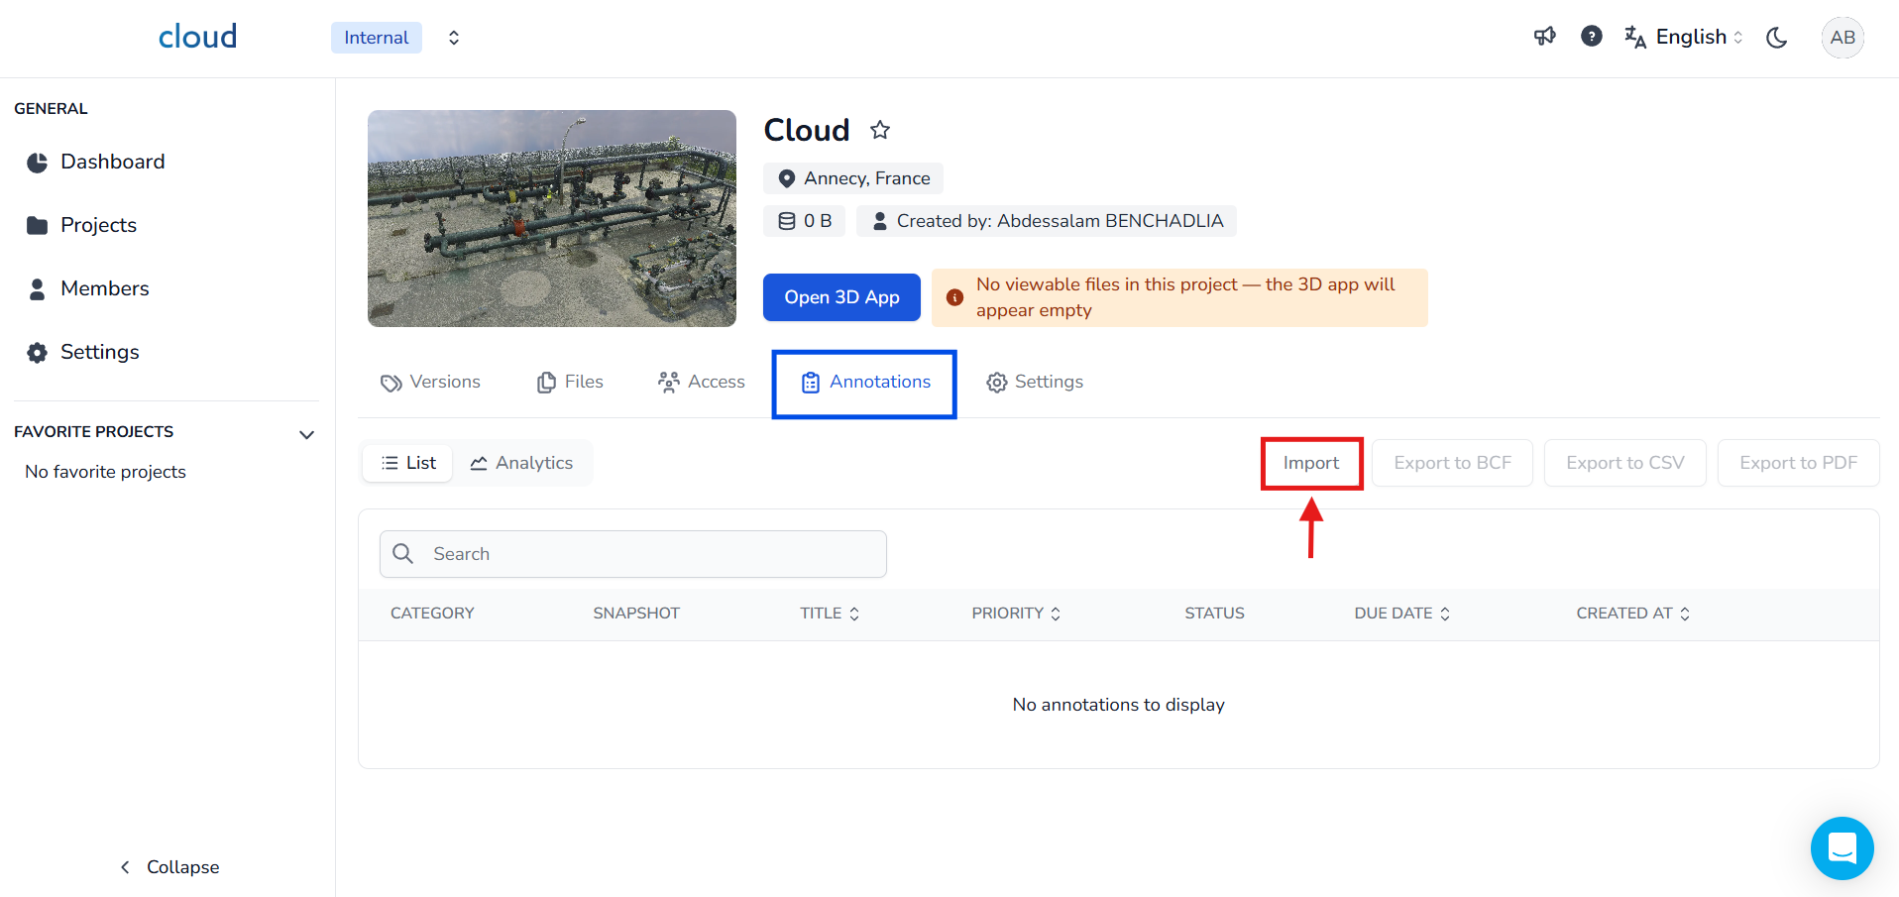This screenshot has height=897, width=1899.
Task: Sort annotations by Priority column
Action: 1016,614
